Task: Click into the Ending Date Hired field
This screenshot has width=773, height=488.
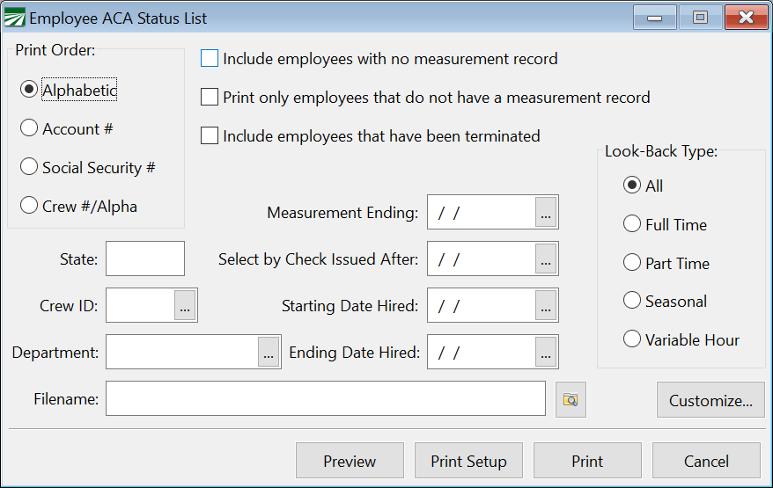Action: tap(482, 352)
